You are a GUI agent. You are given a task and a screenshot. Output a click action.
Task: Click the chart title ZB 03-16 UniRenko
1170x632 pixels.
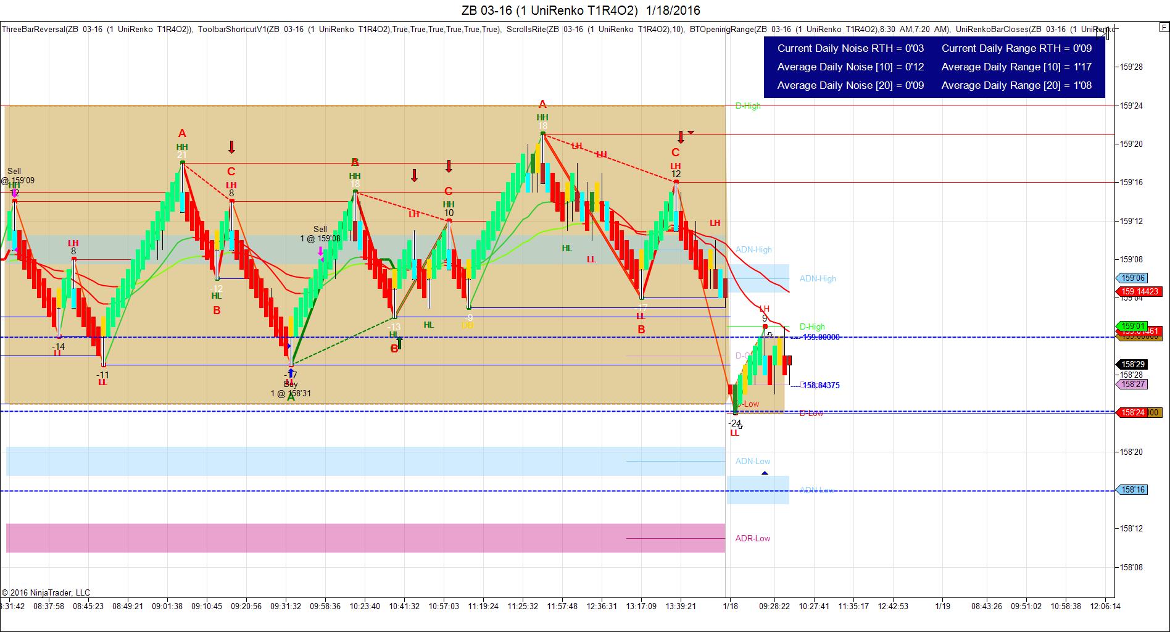581,10
